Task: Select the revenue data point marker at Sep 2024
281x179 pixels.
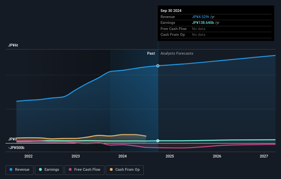Action: [x=158, y=66]
